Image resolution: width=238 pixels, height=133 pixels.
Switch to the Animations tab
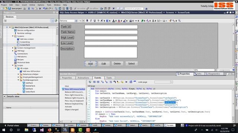tap(83, 78)
